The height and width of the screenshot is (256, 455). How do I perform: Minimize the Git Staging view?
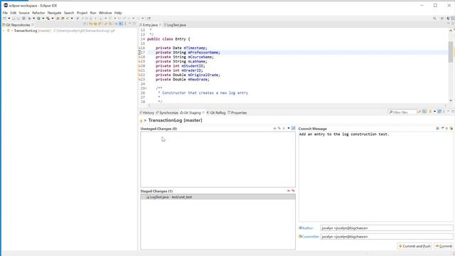pyautogui.click(x=448, y=112)
